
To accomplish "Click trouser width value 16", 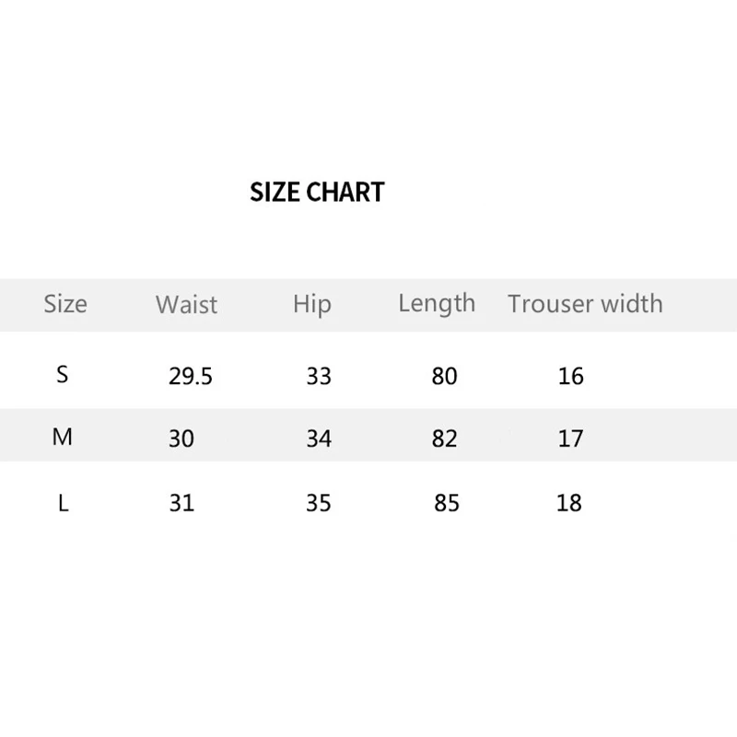I will [571, 376].
